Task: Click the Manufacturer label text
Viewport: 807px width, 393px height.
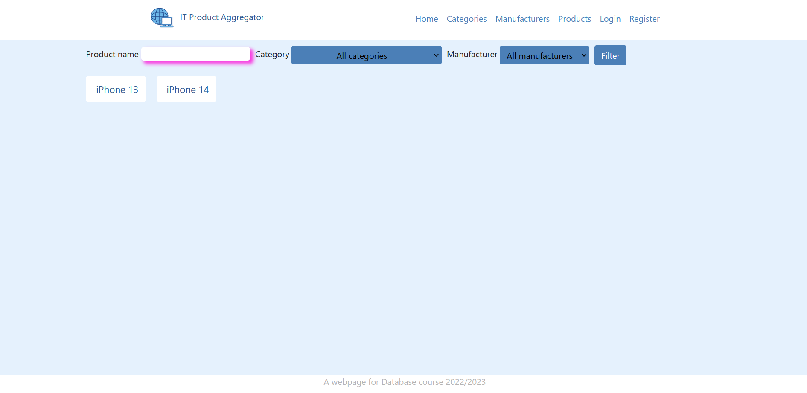Action: click(472, 55)
